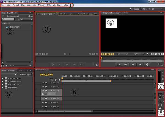Open the In: All dropdown in Project panel
Screen dimensions: 165x117
(x=27, y=19)
